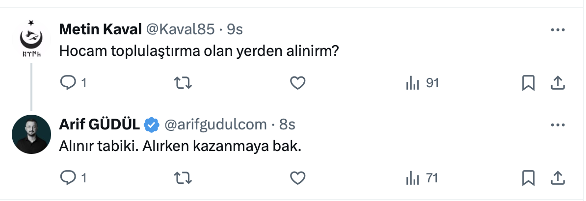Viewport: 586px width, 201px height.
Task: Open more options on Arif GÜDÜL's reply
Action: (x=558, y=125)
